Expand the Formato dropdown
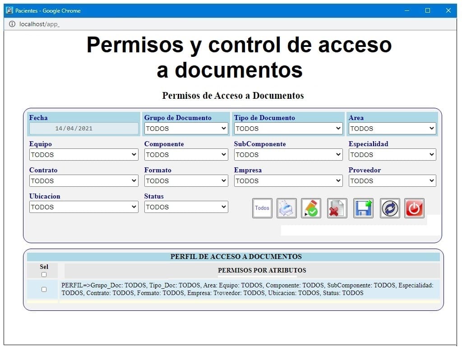This screenshot has width=462, height=351. pos(186,181)
